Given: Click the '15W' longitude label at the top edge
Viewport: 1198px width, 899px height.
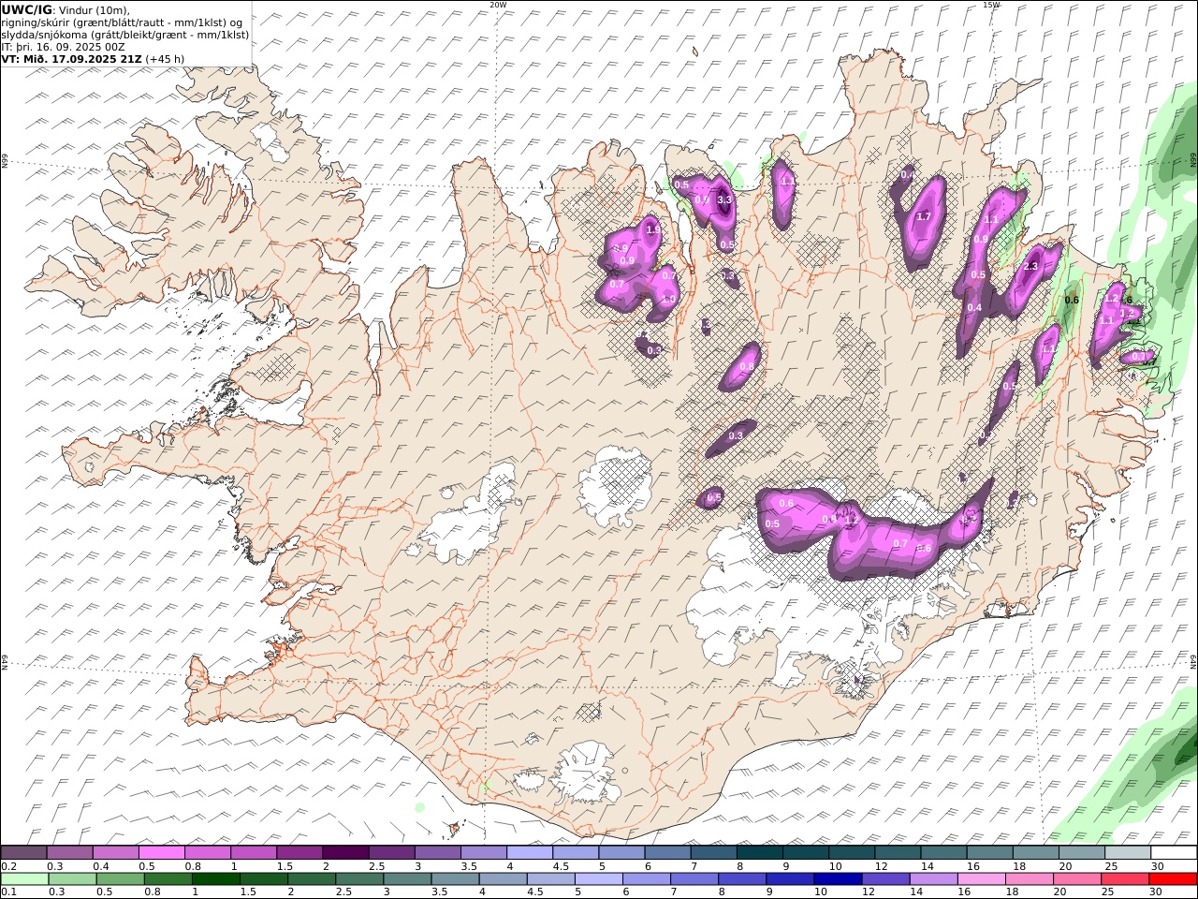Looking at the screenshot, I should pos(991,5).
